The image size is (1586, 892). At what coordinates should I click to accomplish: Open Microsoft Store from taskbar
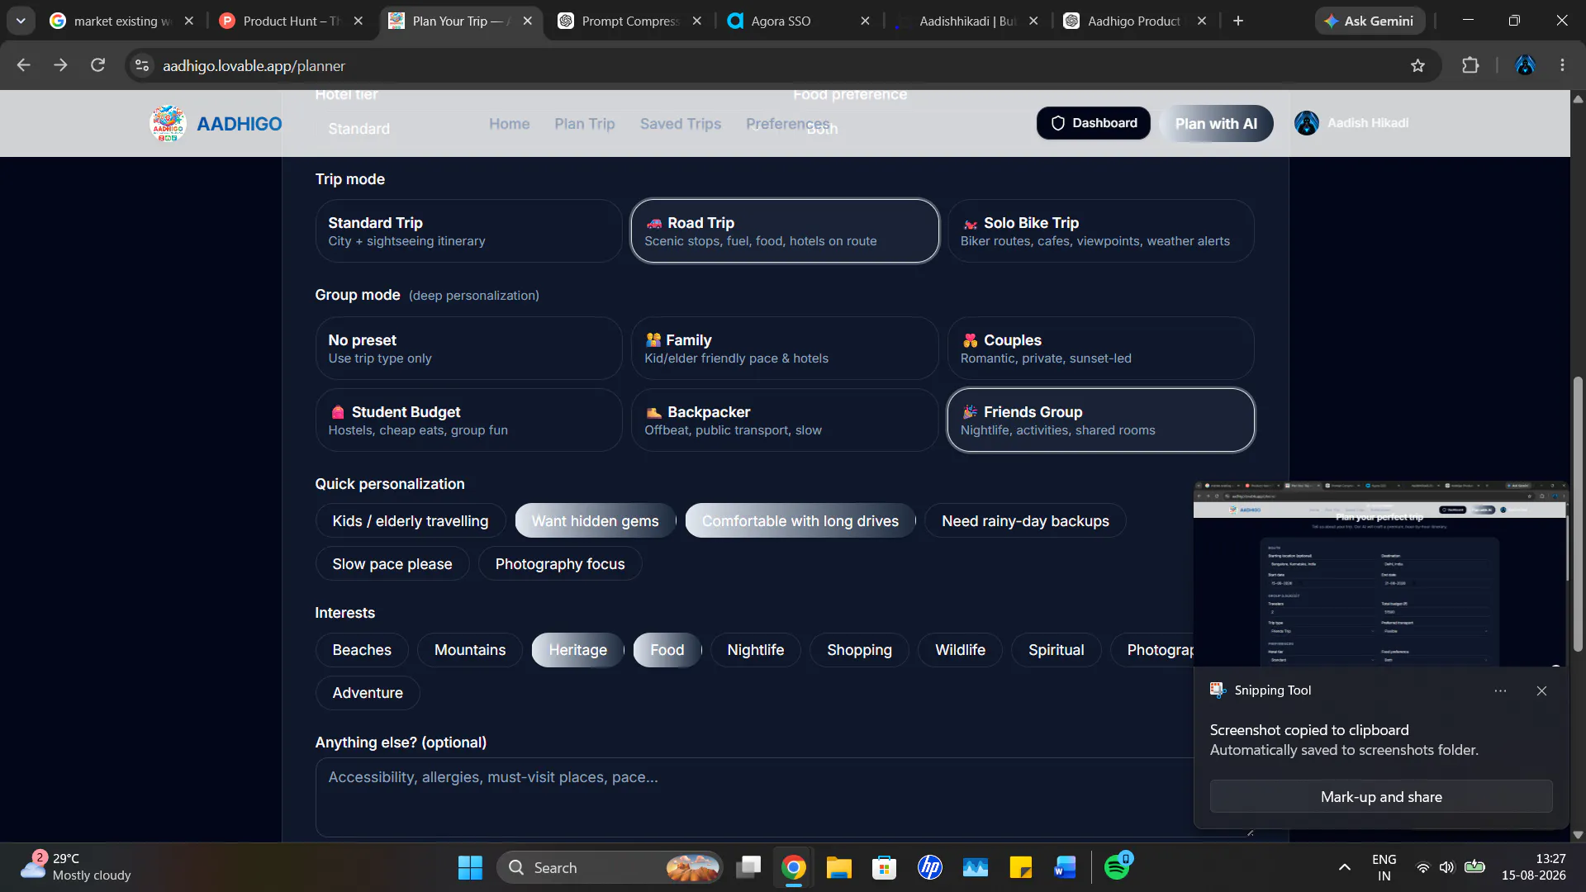point(884,868)
